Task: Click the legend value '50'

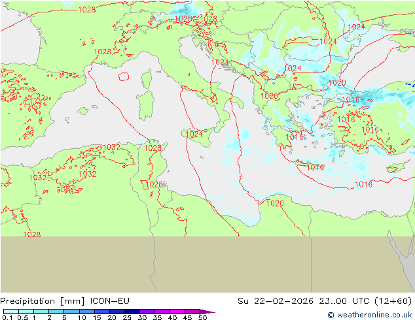Action: click(202, 317)
